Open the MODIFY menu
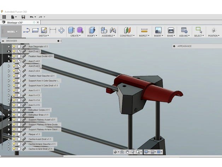Image resolution: width=222 pixels, height=167 pixels. point(92,36)
